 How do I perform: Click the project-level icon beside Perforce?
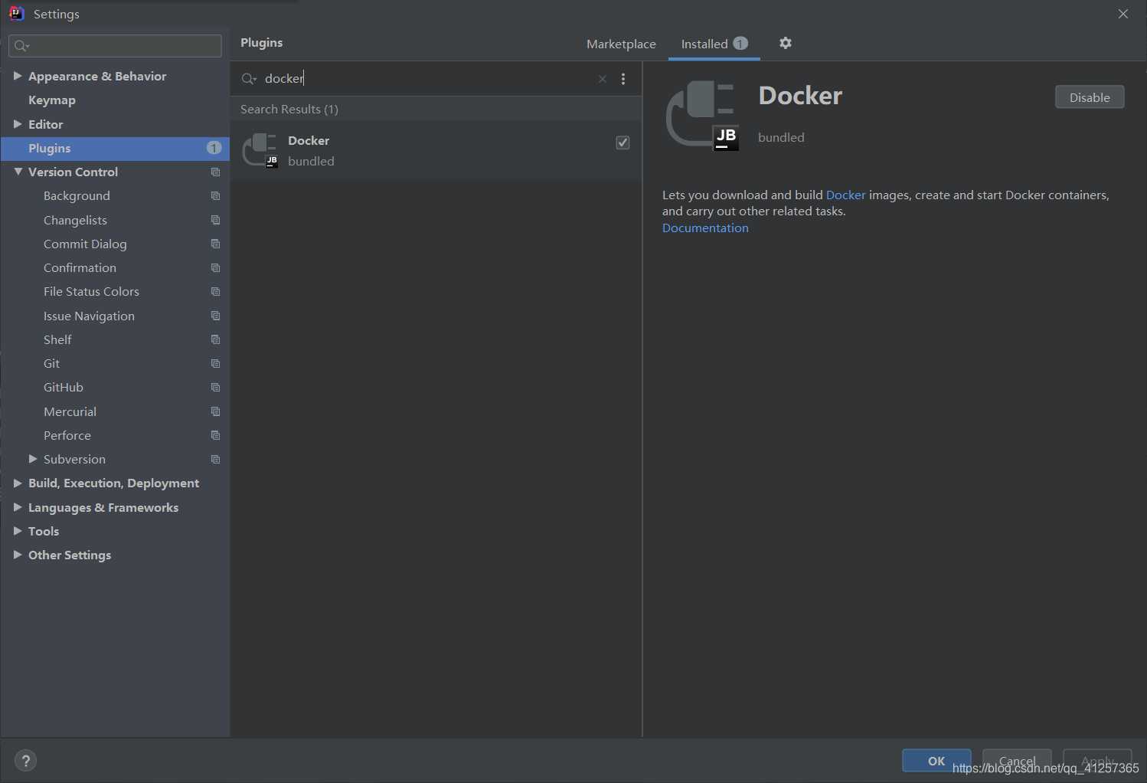click(x=215, y=435)
